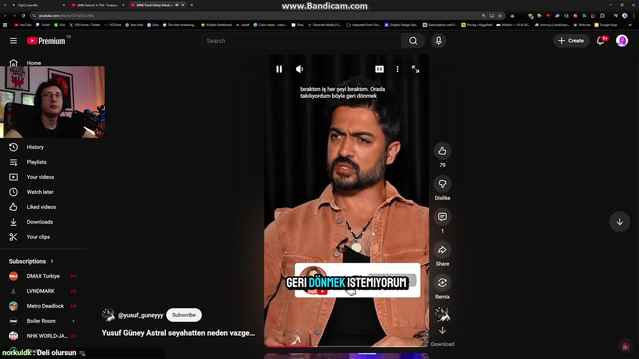Dislike the Short
This screenshot has height=359, width=639.
442,184
